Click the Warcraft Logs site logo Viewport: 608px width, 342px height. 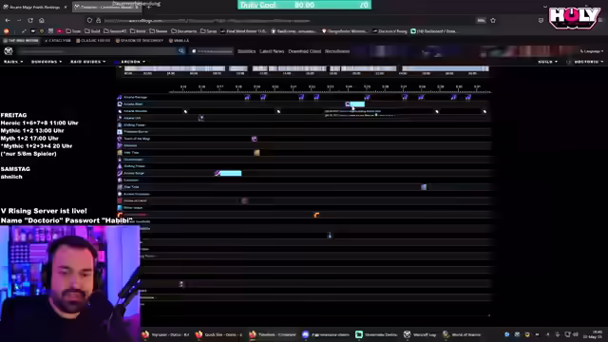pos(9,50)
